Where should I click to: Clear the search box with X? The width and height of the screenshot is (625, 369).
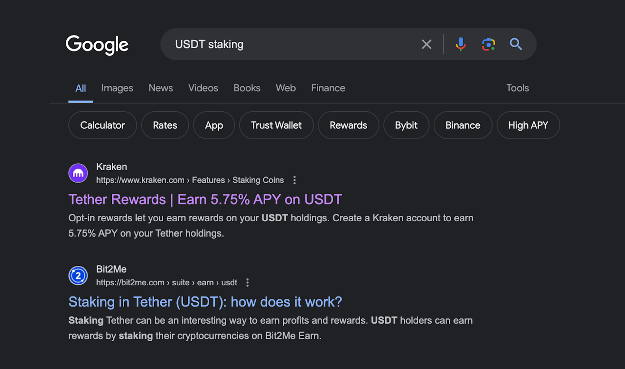tap(427, 44)
